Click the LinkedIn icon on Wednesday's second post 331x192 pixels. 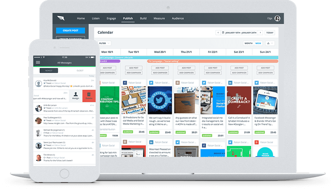pos(151,142)
